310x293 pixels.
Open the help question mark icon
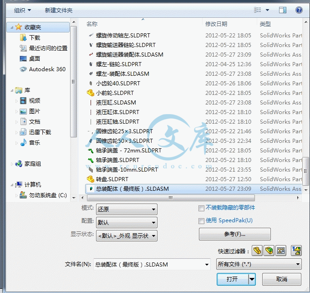pyautogui.click(x=299, y=10)
